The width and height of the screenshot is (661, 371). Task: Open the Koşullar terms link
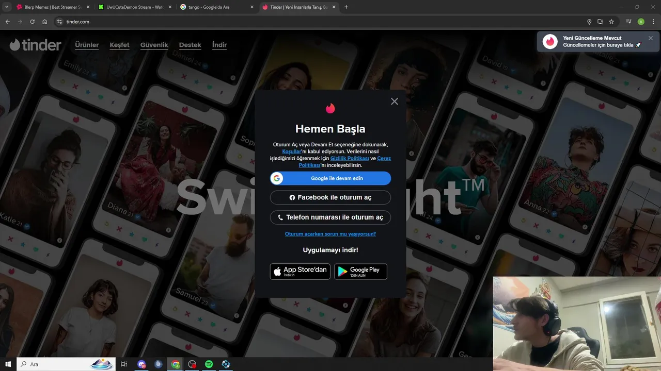292,151
